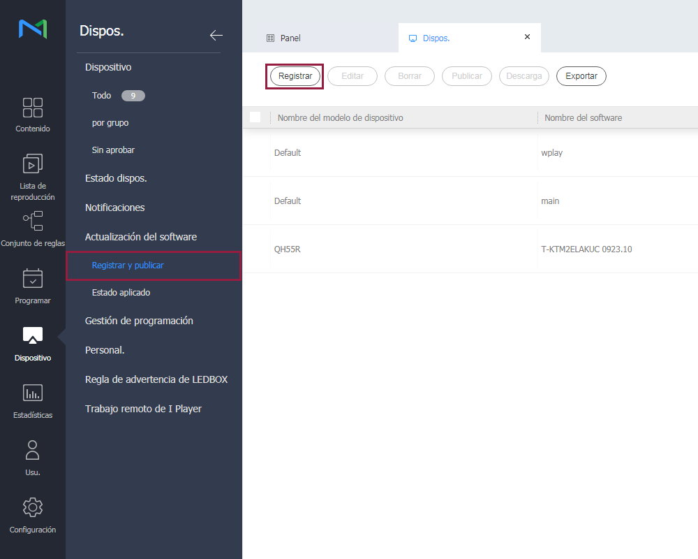
Task: Expand the Dispositivo menu section
Action: (108, 67)
